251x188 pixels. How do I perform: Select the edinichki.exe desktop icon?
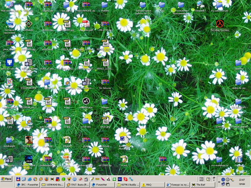(x=86, y=101)
